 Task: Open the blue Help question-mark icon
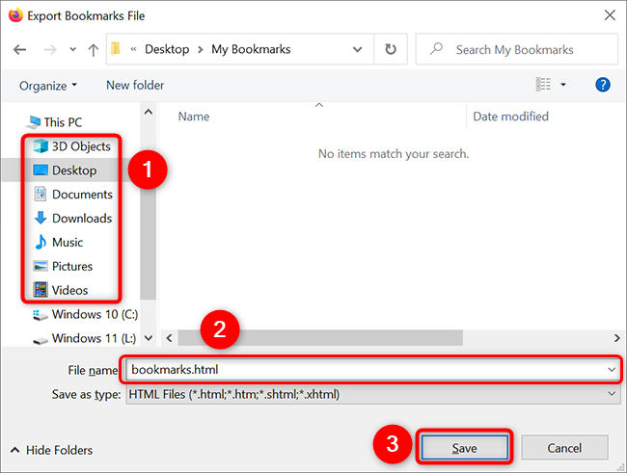pos(603,86)
